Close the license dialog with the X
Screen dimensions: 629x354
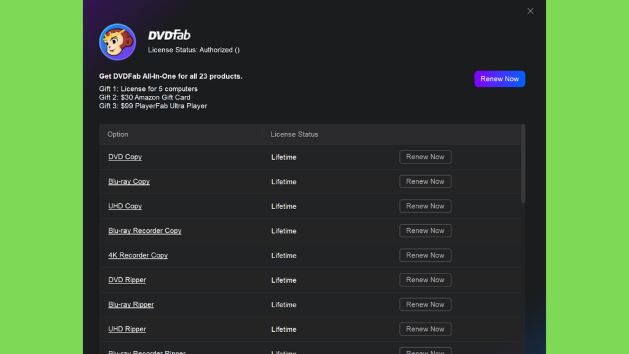point(530,11)
